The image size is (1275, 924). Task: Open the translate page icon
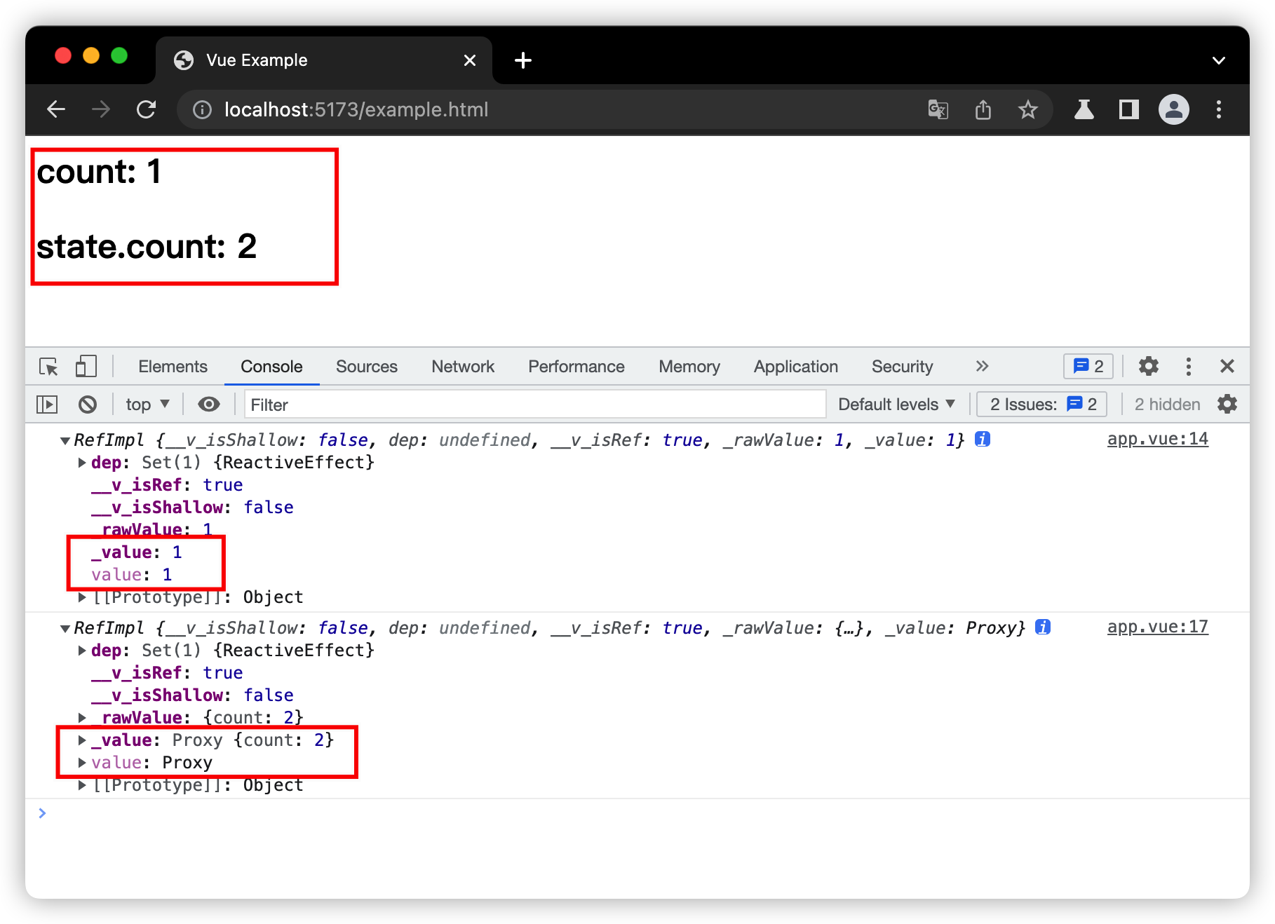[x=938, y=109]
